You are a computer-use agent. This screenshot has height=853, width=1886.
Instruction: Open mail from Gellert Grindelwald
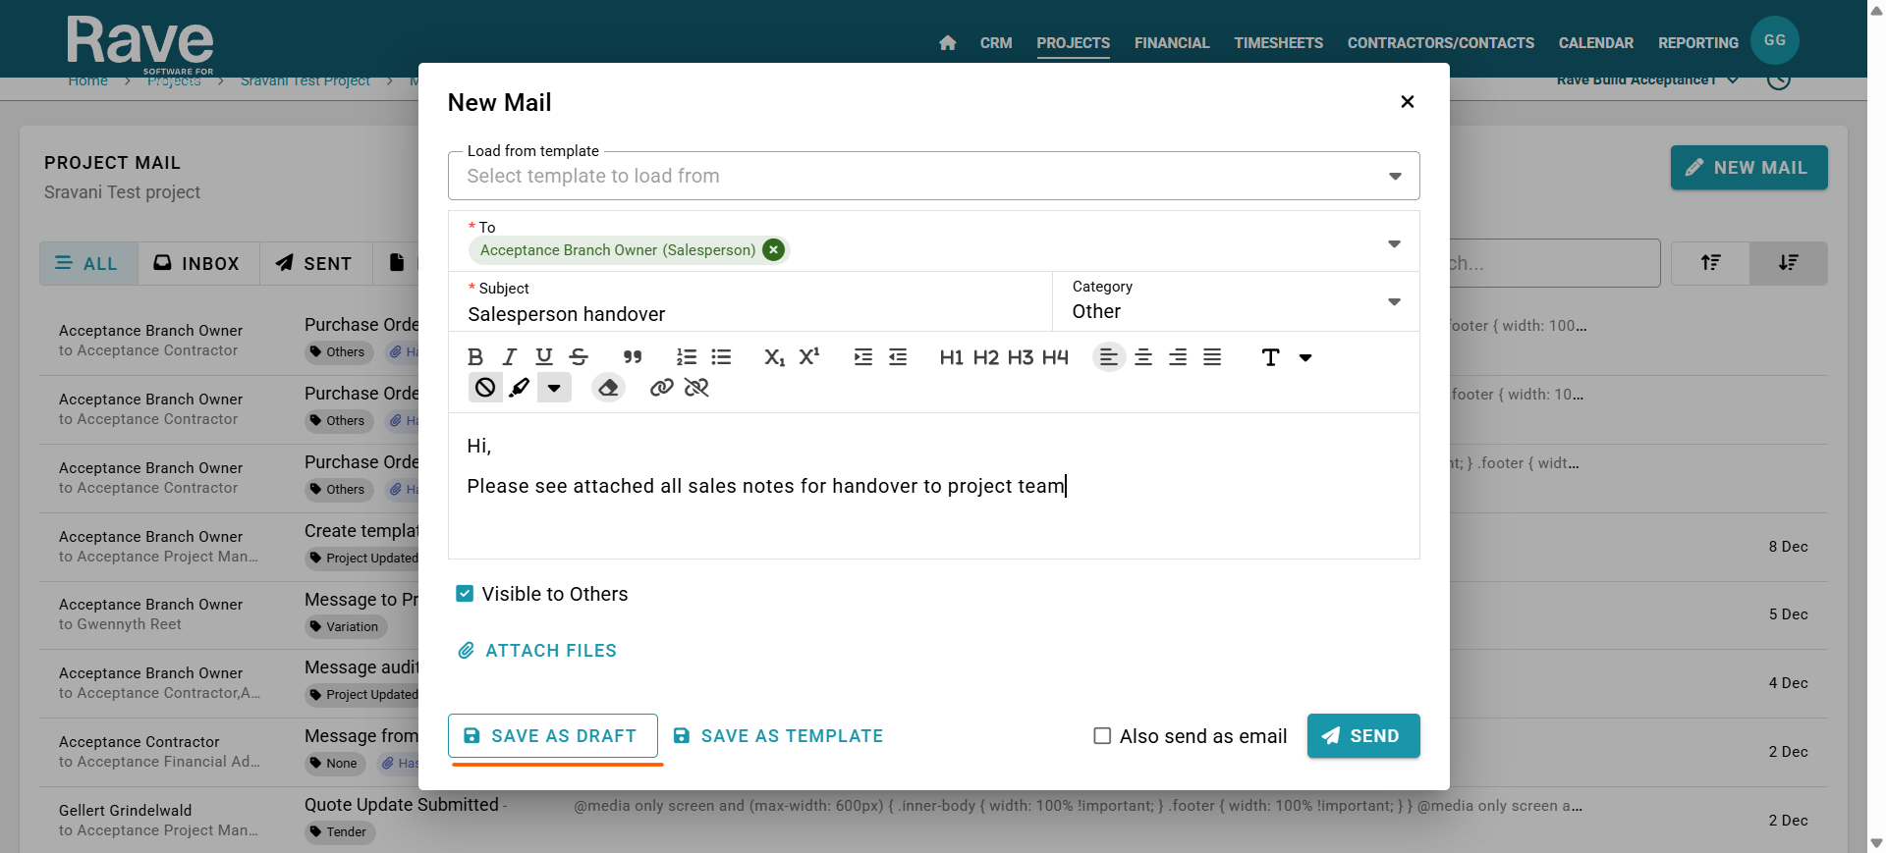933,821
